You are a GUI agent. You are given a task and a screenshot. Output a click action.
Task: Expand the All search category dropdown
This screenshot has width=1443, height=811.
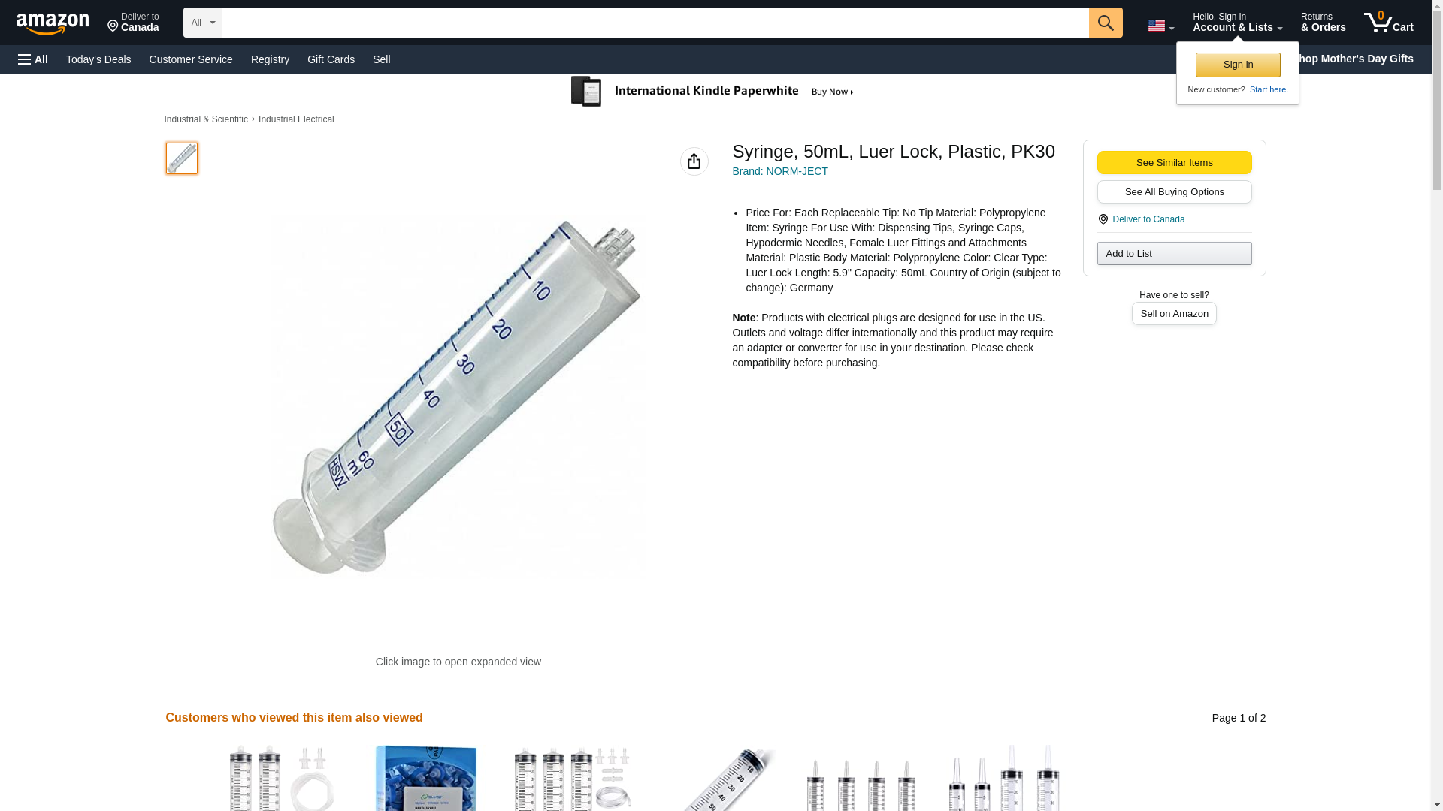coord(202,23)
